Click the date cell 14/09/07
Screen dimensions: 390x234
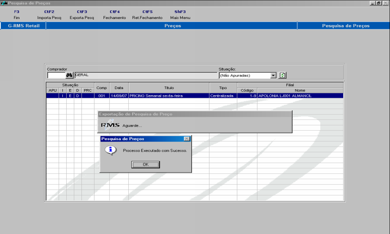tap(119, 96)
